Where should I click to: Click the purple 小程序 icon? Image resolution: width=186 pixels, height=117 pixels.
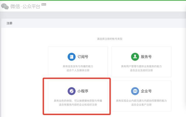coord(71,91)
